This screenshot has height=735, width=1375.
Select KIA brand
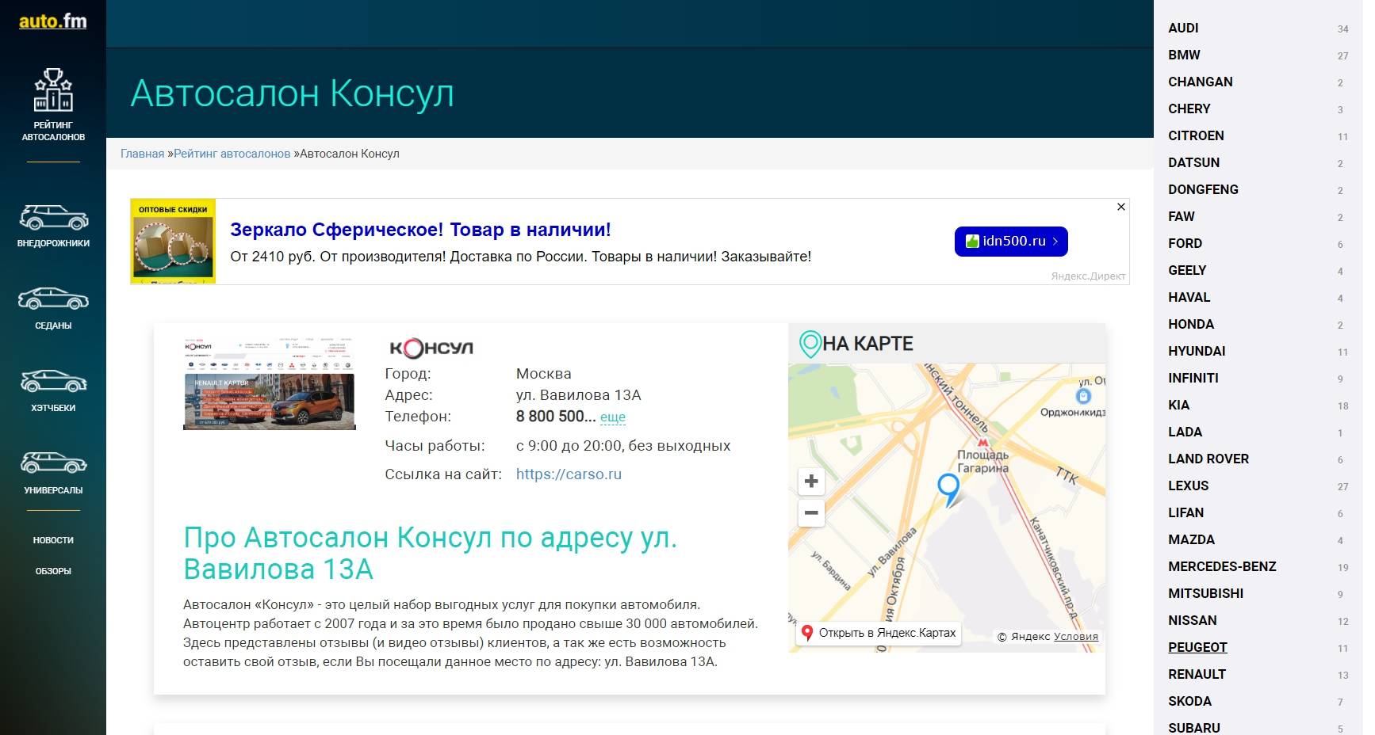pyautogui.click(x=1179, y=405)
